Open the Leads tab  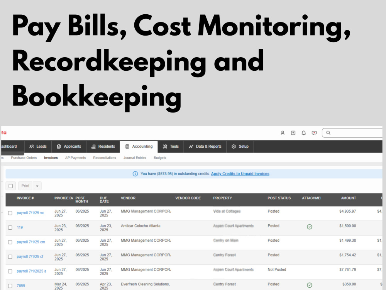pyautogui.click(x=38, y=147)
